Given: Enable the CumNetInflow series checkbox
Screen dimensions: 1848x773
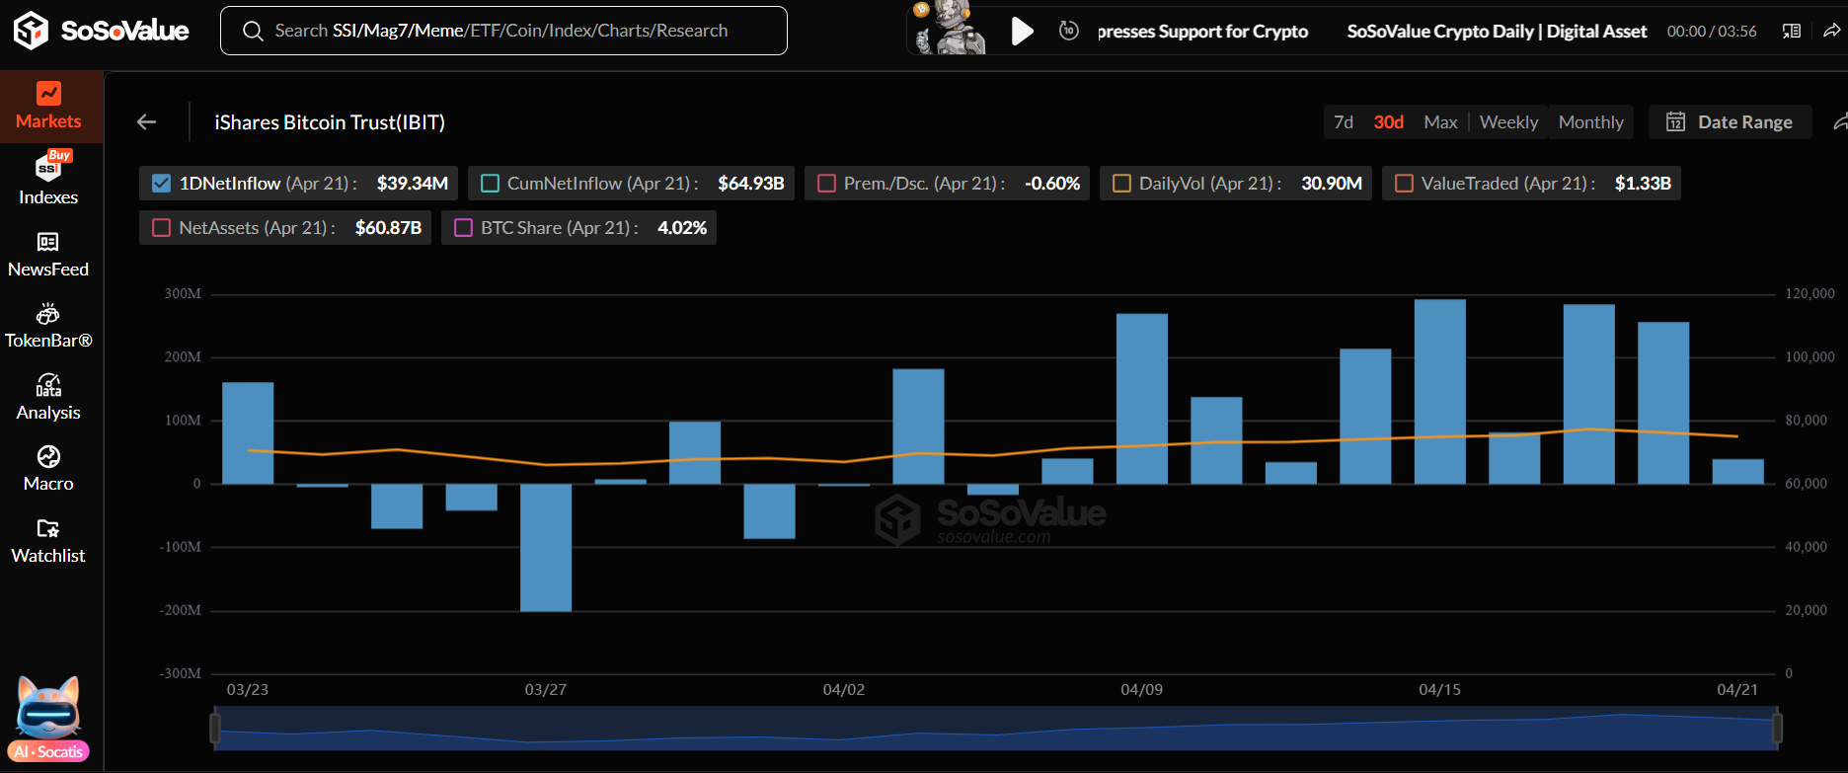Looking at the screenshot, I should pos(490,184).
